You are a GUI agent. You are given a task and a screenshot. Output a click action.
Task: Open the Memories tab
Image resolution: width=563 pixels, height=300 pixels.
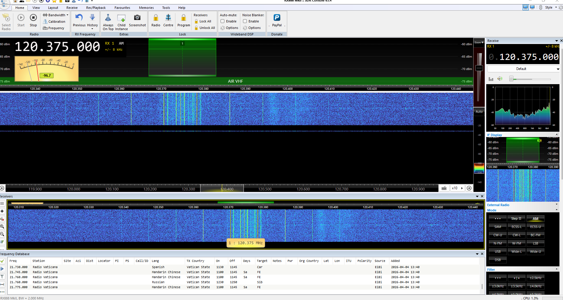tap(146, 8)
